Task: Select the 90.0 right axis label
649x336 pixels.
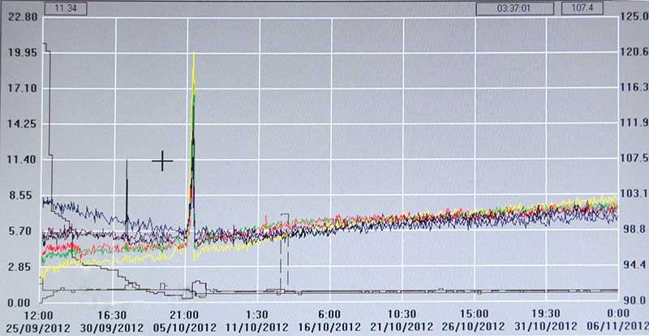Action: [633, 299]
